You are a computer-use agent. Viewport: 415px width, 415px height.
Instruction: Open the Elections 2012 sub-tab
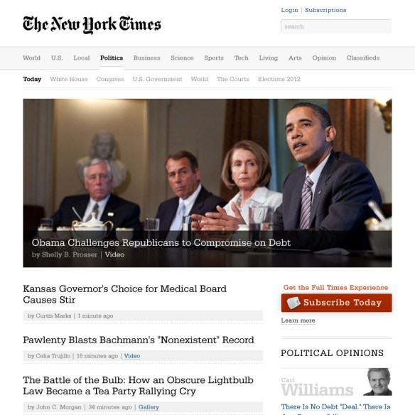click(x=279, y=79)
